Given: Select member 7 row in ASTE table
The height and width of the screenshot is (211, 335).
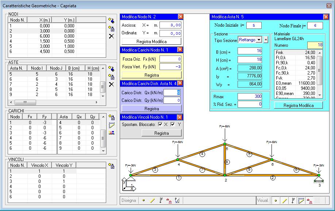Looking at the screenshot, I should (x=54, y=84).
